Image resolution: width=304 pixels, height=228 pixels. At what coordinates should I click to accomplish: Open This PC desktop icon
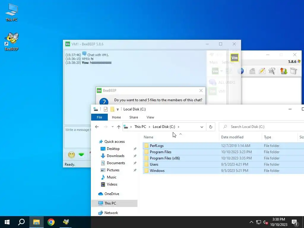12,12
